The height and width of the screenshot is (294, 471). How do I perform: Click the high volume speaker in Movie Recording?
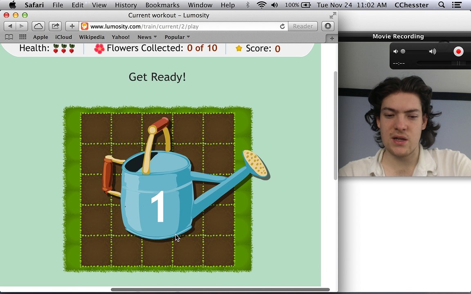(433, 51)
